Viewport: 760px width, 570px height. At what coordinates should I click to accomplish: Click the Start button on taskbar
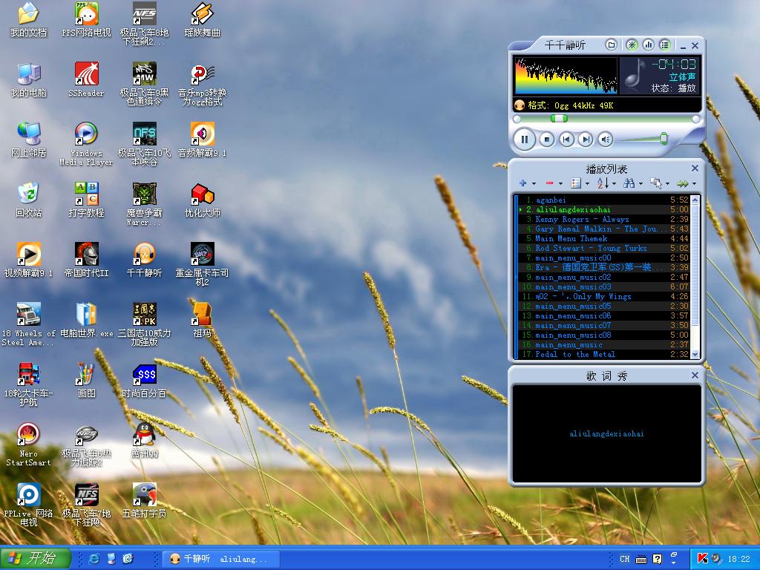coord(36,559)
